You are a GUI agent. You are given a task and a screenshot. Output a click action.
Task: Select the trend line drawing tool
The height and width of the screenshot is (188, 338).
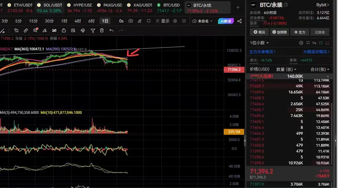pyautogui.click(x=3, y=31)
